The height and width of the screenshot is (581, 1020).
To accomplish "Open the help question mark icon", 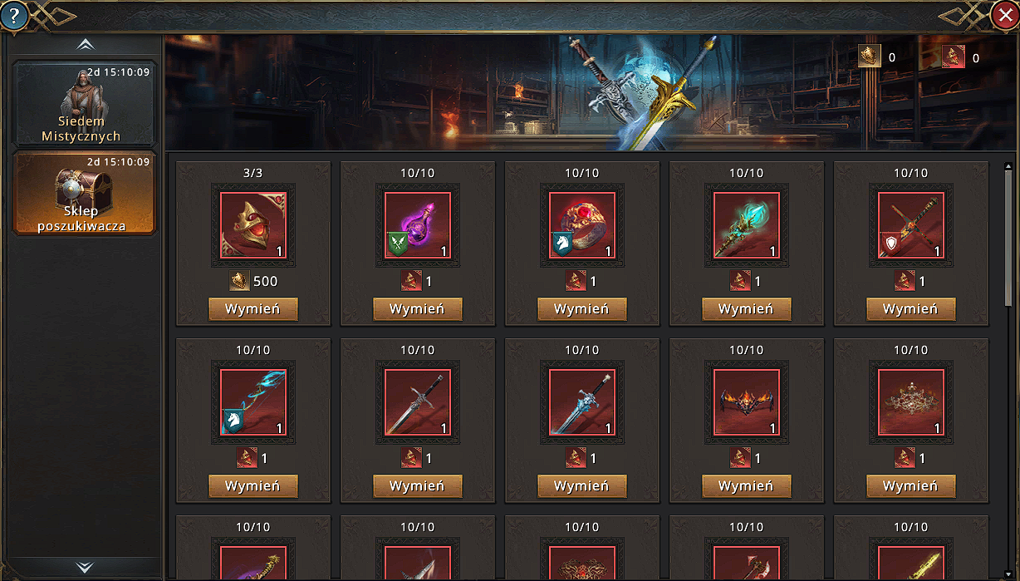I will (x=14, y=14).
